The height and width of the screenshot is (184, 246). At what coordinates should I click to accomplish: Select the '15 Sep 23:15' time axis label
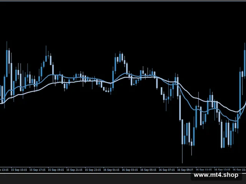pyautogui.click(x=93, y=170)
